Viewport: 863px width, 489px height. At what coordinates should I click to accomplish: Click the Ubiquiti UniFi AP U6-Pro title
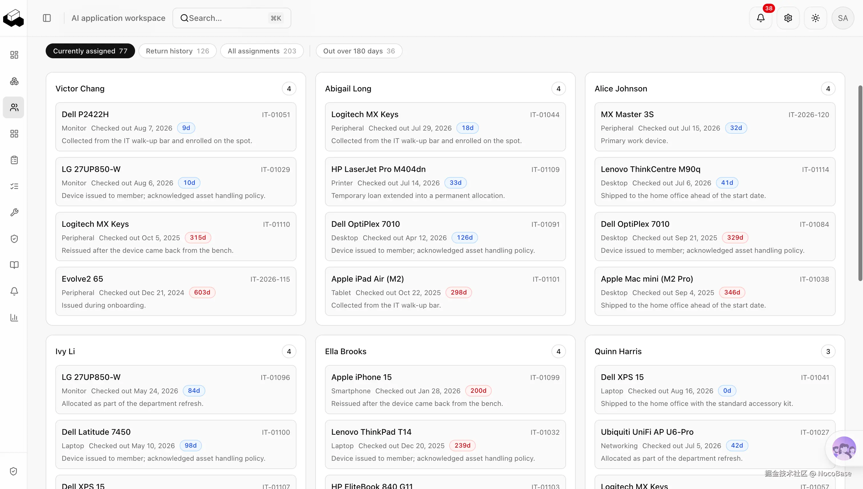coord(647,432)
